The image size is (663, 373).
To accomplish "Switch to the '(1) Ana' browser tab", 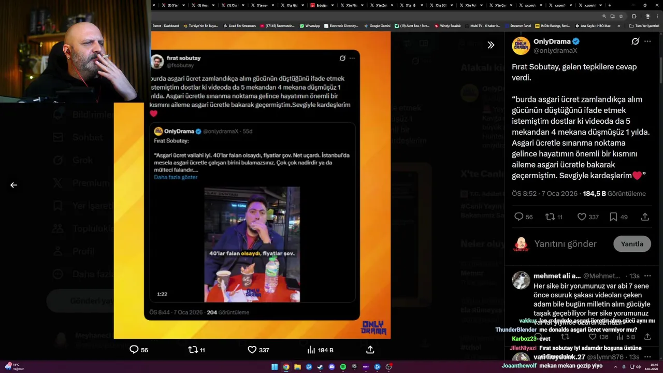I will (202, 5).
